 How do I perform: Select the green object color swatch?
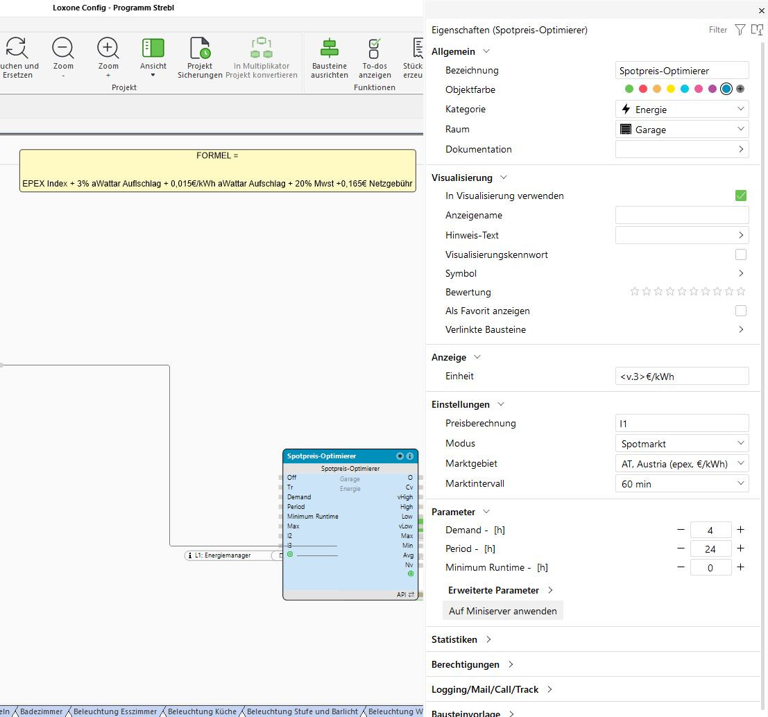[629, 89]
